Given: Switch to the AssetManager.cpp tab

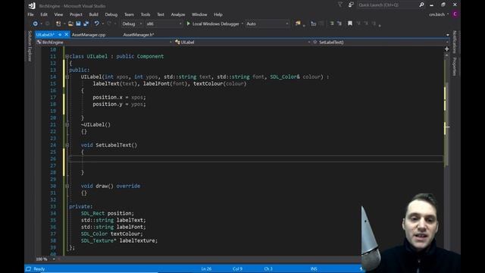Looking at the screenshot, I should [x=89, y=35].
